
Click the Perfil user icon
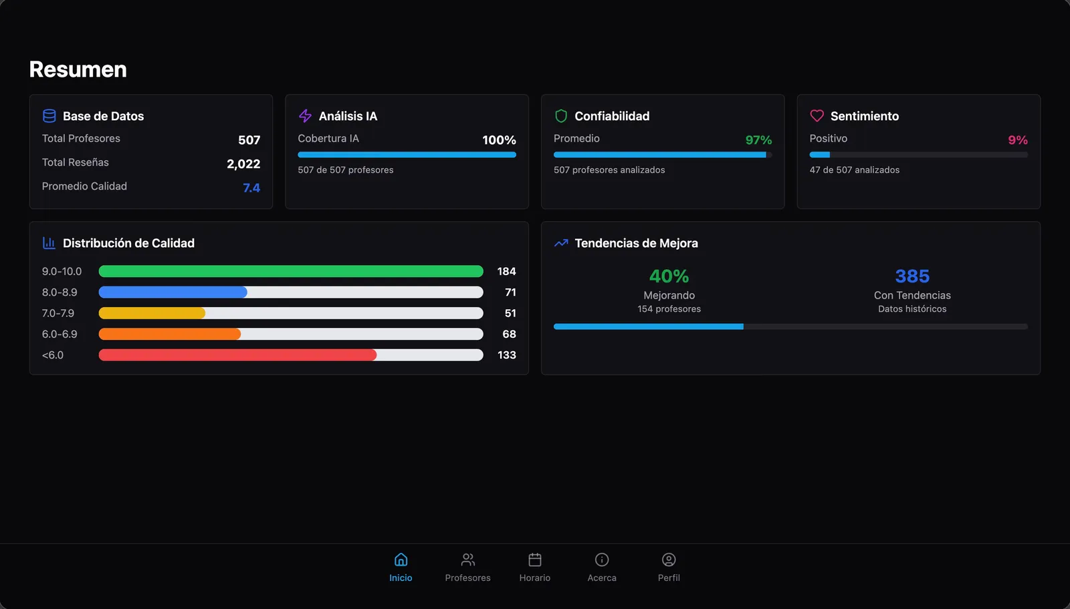tap(669, 560)
